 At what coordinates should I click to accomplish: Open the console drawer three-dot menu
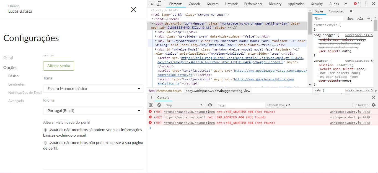[x=151, y=98]
